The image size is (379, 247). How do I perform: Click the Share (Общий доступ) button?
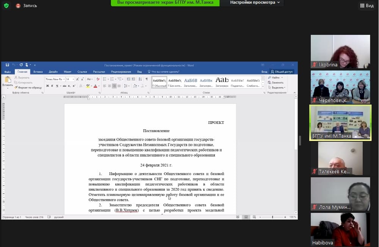pyautogui.click(x=282, y=72)
